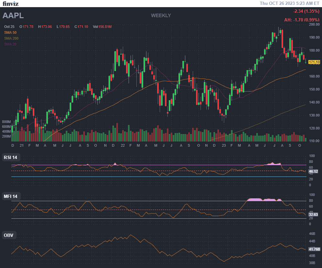The height and width of the screenshot is (268, 322).
Task: Toggle the SMA 20 legend label
Action: pyautogui.click(x=10, y=44)
